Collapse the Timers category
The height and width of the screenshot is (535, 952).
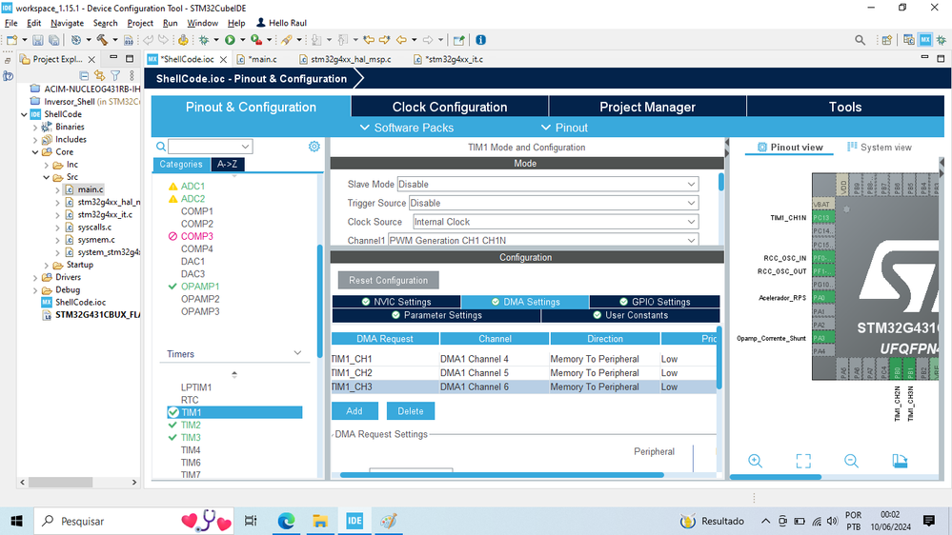297,353
